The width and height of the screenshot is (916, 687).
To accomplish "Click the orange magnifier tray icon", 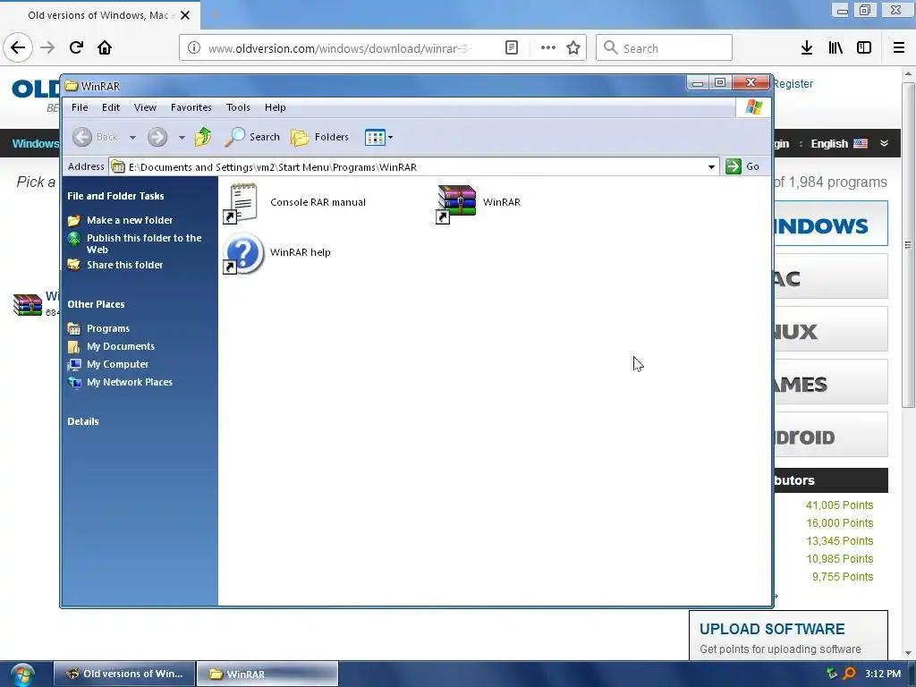I will tap(850, 674).
